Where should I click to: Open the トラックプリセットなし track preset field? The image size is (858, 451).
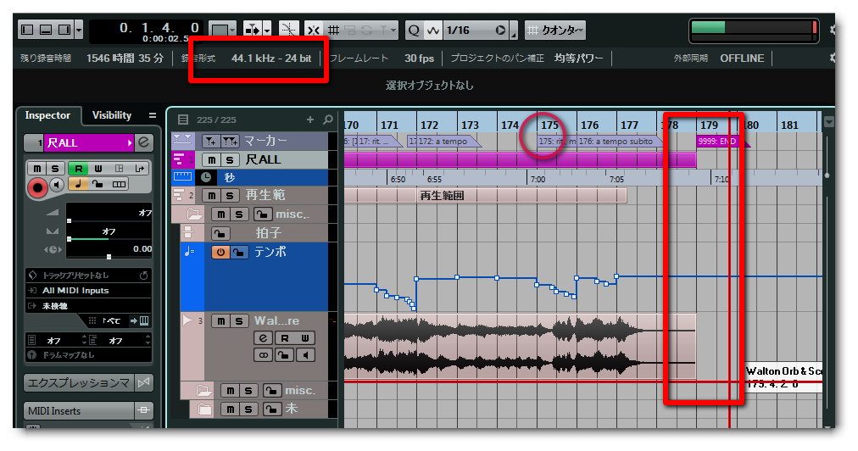(x=87, y=276)
